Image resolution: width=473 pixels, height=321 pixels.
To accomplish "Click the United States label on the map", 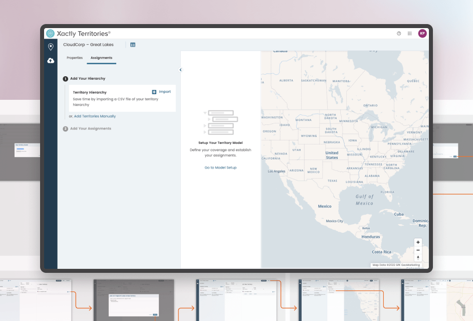I will 332,155.
